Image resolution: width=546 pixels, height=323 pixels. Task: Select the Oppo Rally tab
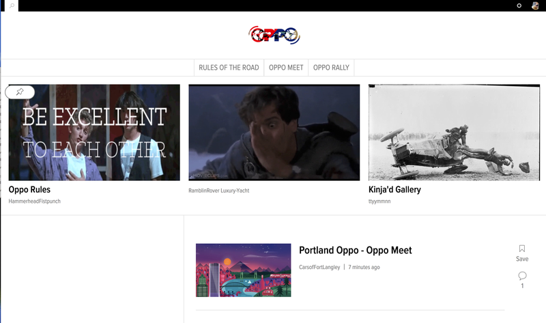331,68
